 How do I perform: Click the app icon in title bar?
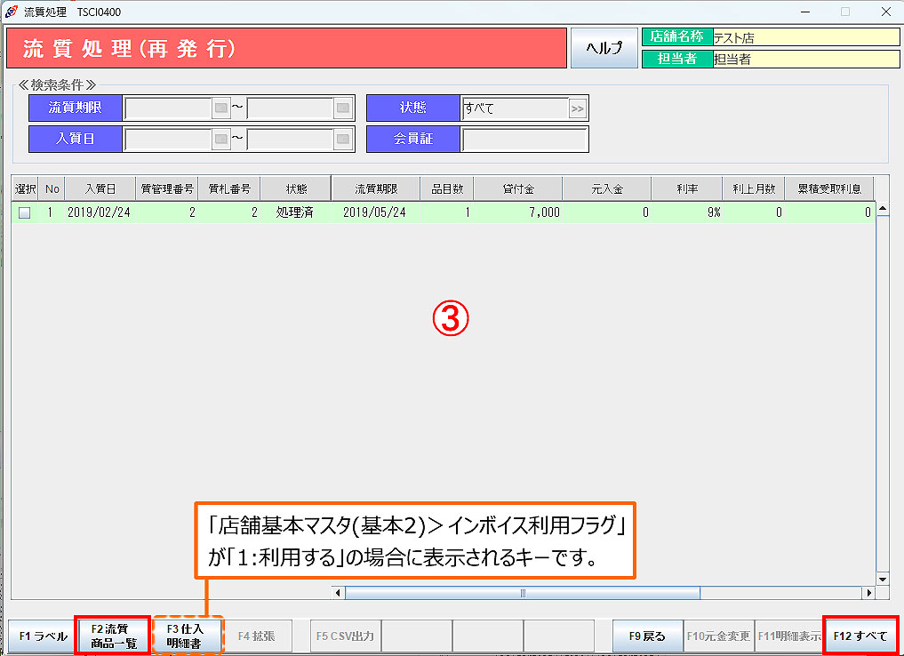pos(12,11)
